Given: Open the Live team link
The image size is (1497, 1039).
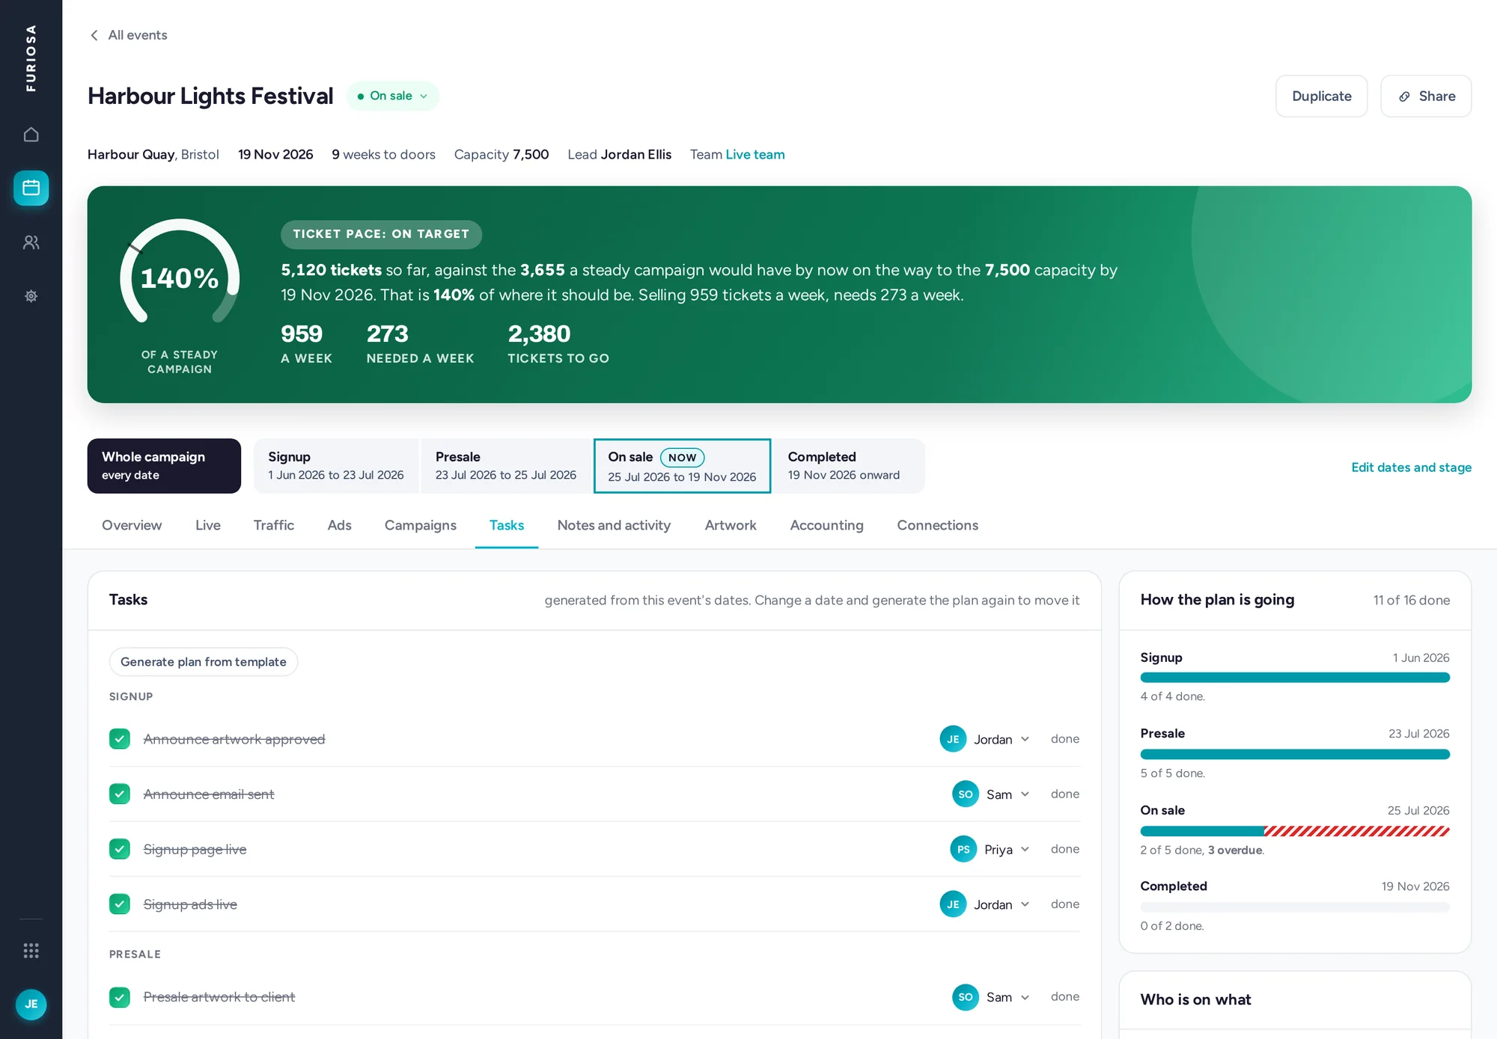Looking at the screenshot, I should 755,154.
